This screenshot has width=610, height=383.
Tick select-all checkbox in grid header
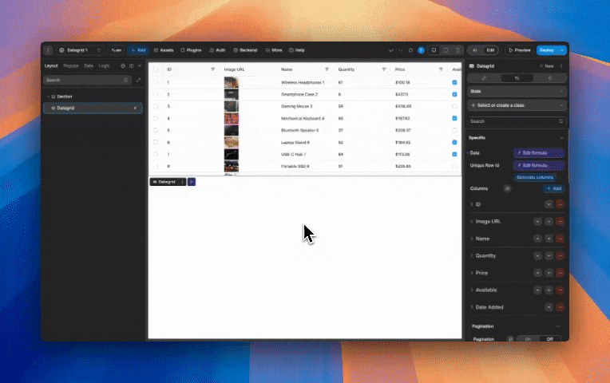pyautogui.click(x=156, y=69)
